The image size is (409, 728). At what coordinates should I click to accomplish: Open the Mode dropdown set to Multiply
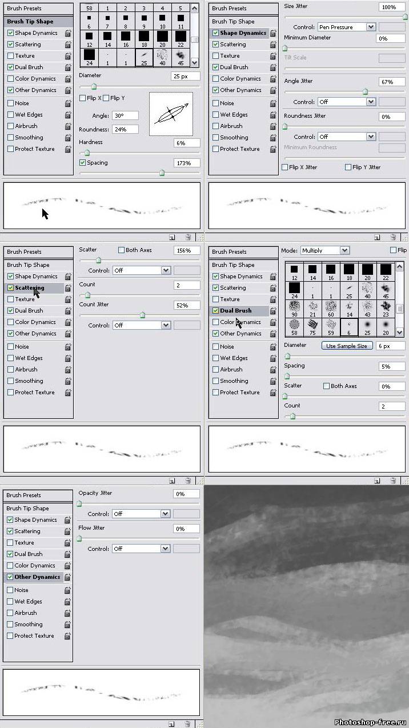click(344, 250)
